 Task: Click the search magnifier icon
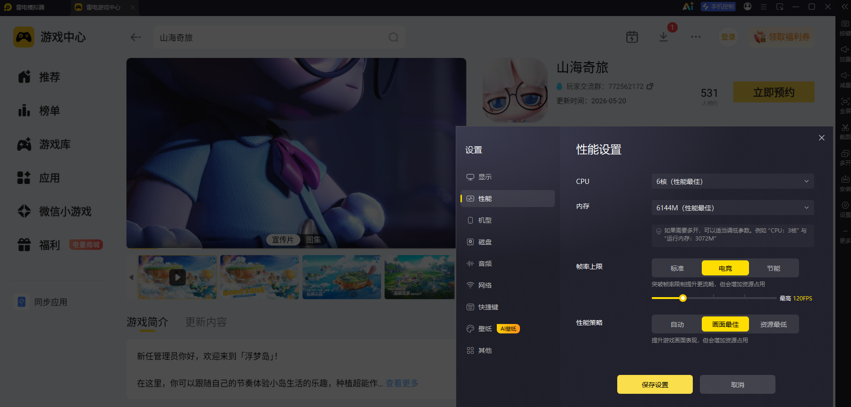(393, 37)
